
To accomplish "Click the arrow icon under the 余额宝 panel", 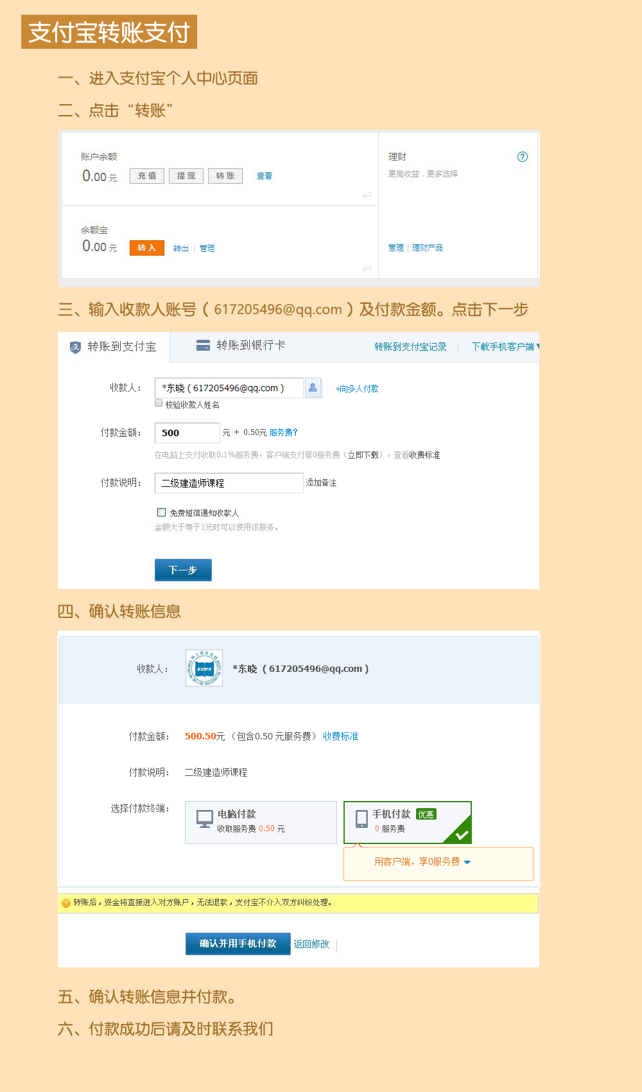I will (367, 268).
